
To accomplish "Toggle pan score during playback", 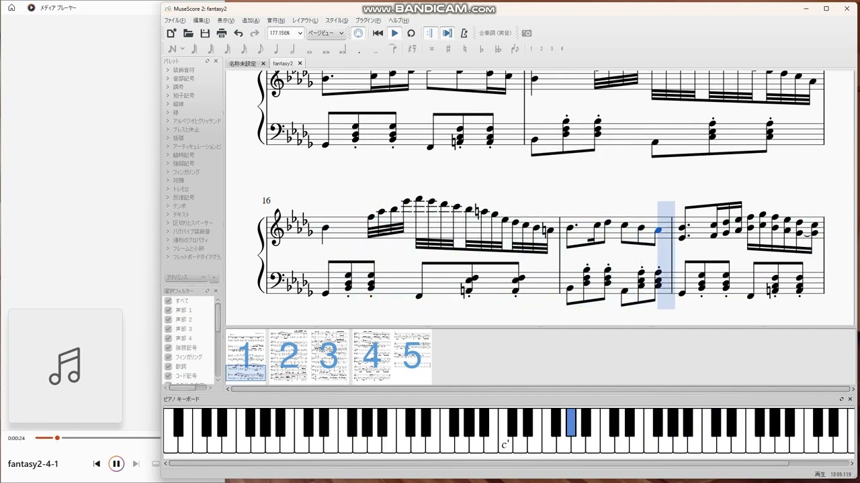I will coord(447,33).
